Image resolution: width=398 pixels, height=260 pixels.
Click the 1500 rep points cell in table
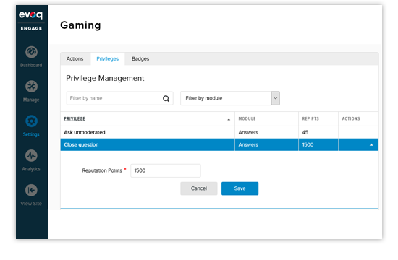(x=308, y=144)
